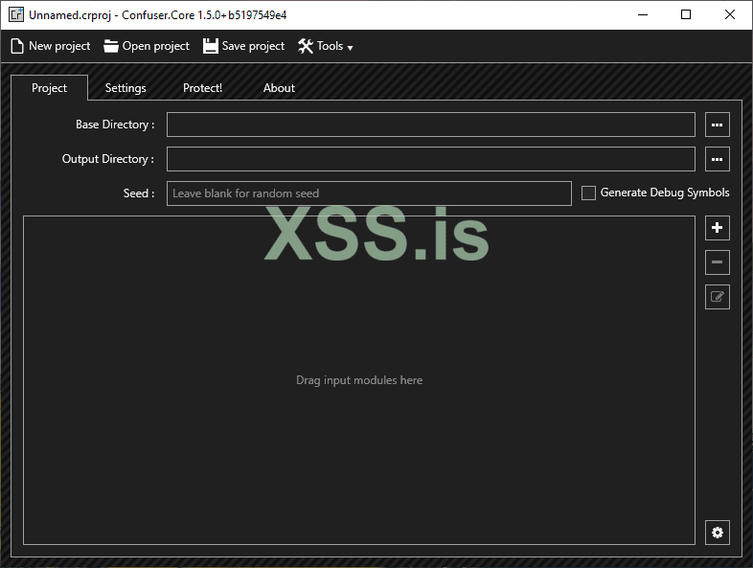Click the Seed input field
This screenshot has height=568, width=753.
(369, 193)
